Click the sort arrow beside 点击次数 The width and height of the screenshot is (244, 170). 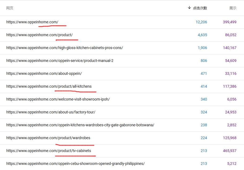[x=189, y=8]
